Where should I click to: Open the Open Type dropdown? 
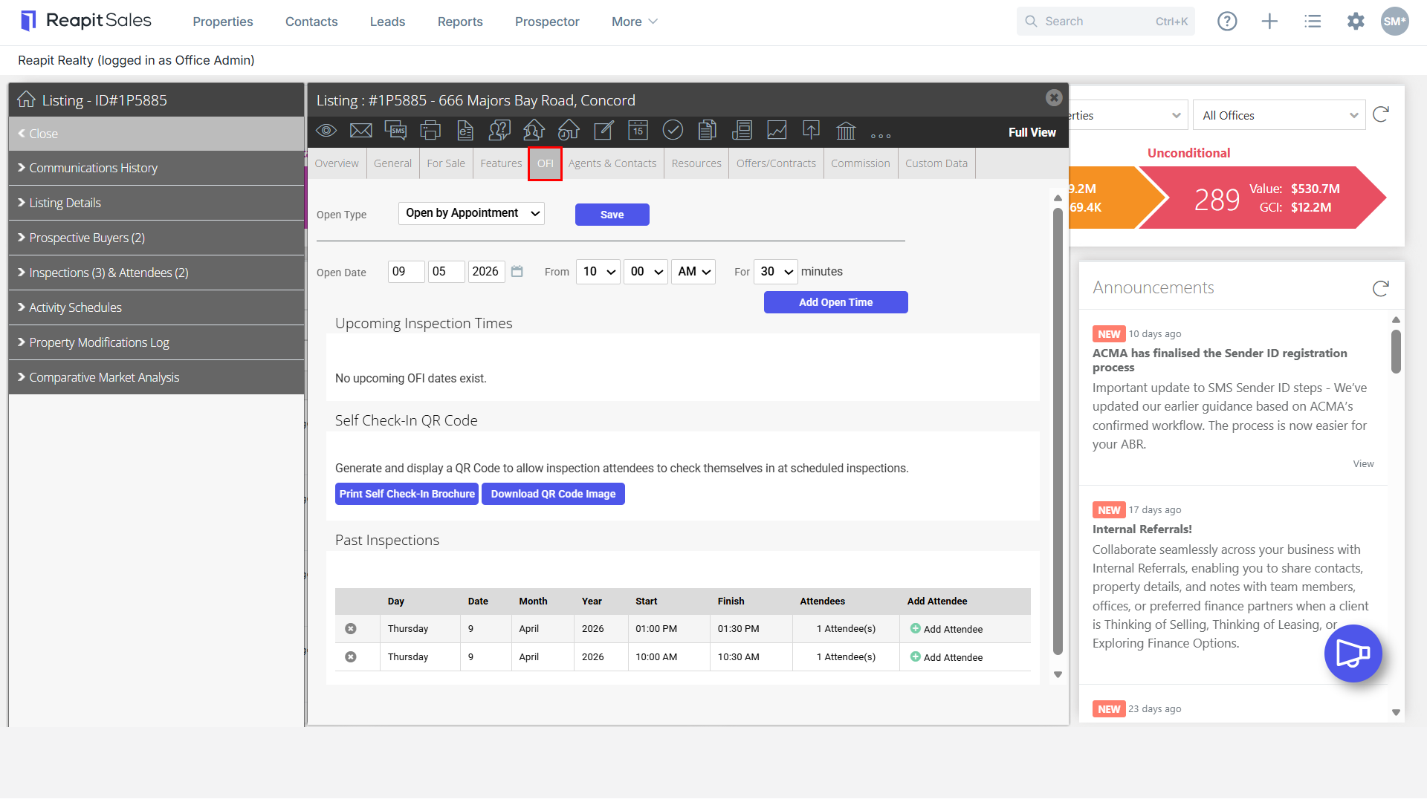(471, 213)
